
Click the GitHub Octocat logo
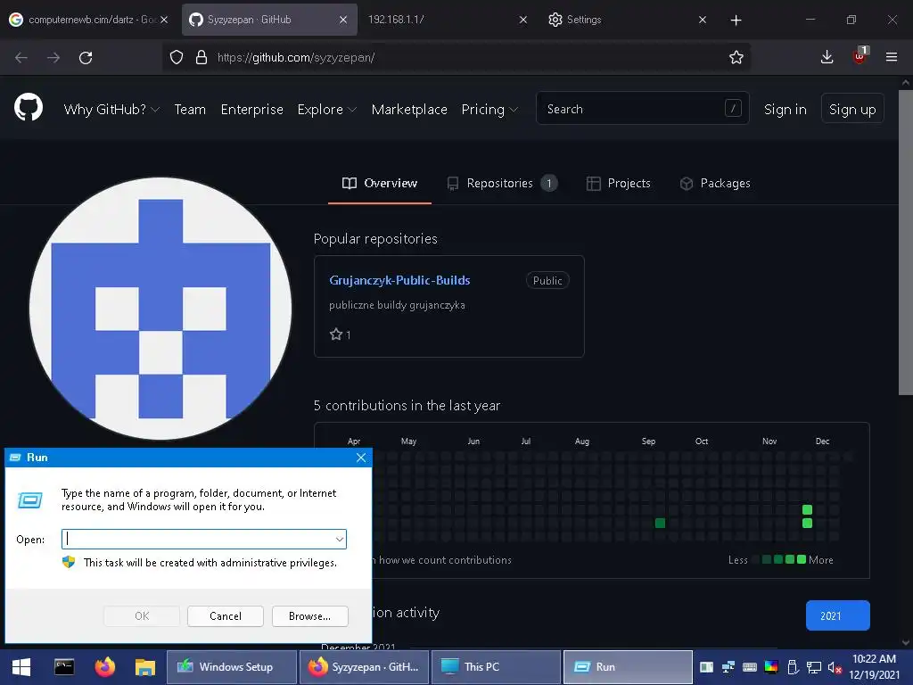(28, 108)
